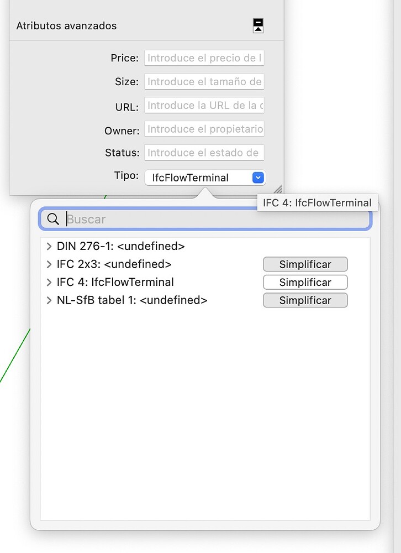This screenshot has width=401, height=553.
Task: Click the Size input field
Action: (204, 81)
